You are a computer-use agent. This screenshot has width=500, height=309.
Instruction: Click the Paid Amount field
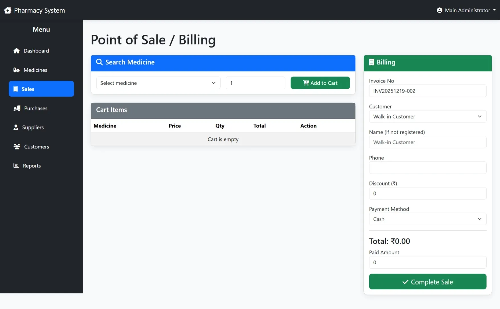coord(427,262)
